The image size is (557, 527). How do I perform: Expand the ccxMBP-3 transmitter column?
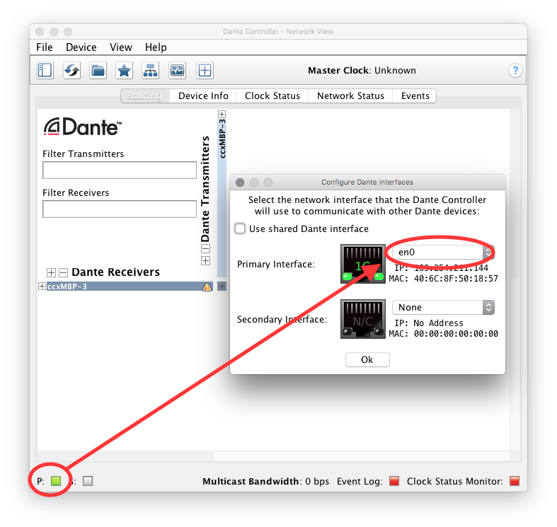(x=222, y=114)
